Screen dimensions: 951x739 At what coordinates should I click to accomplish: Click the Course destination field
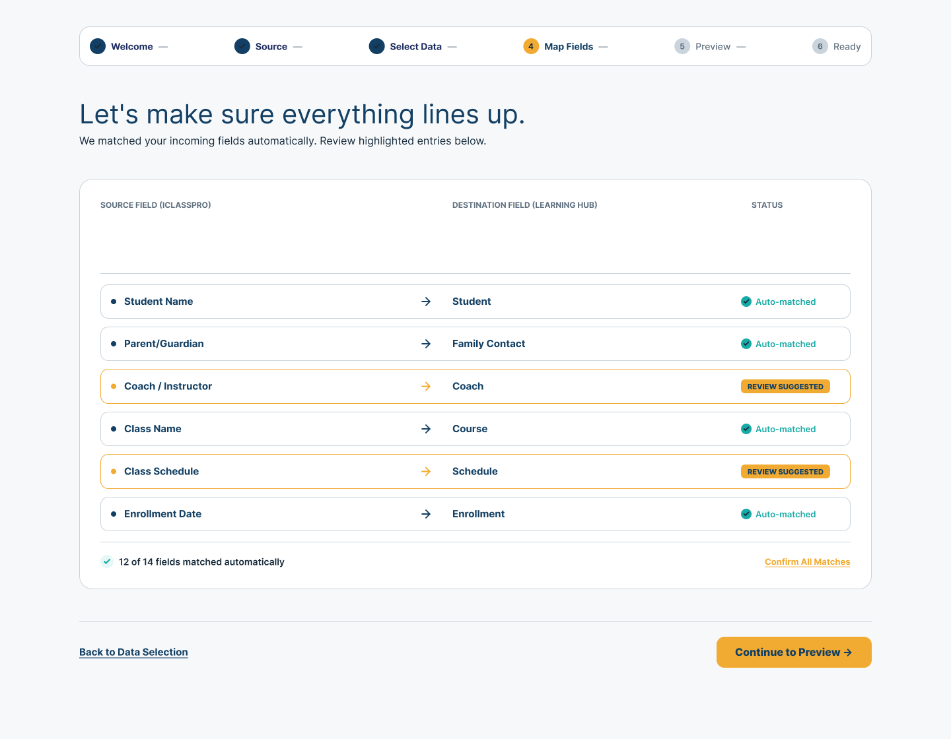click(470, 429)
